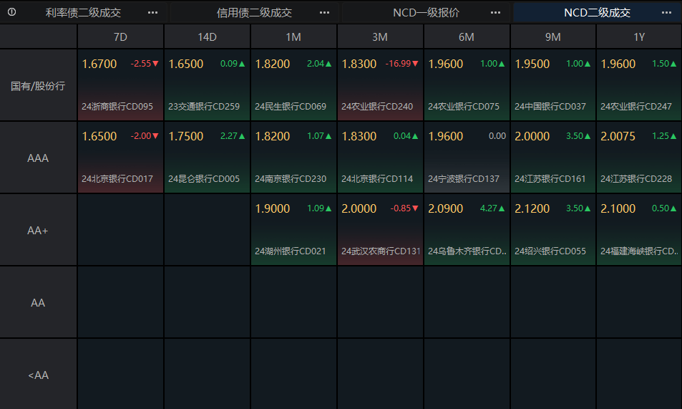Open the 23交通银行CD259 cell

207,85
